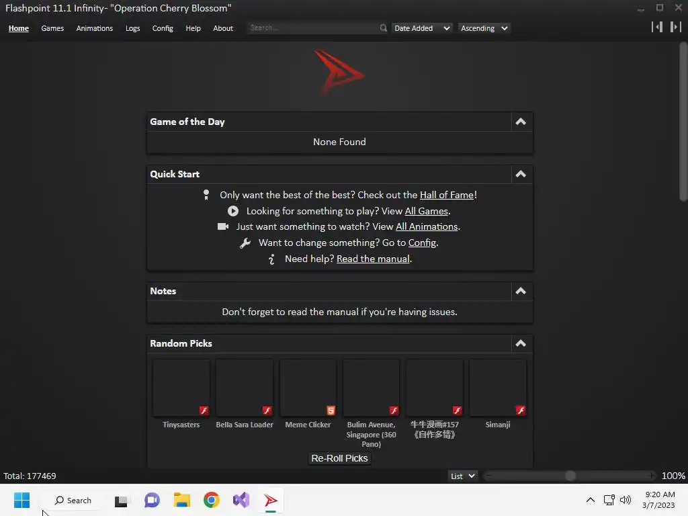Collapse the Notes section
Image resolution: width=688 pixels, height=516 pixels.
tap(521, 292)
